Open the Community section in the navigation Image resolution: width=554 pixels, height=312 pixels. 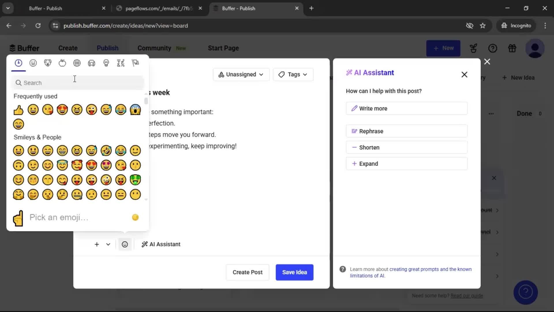click(154, 48)
